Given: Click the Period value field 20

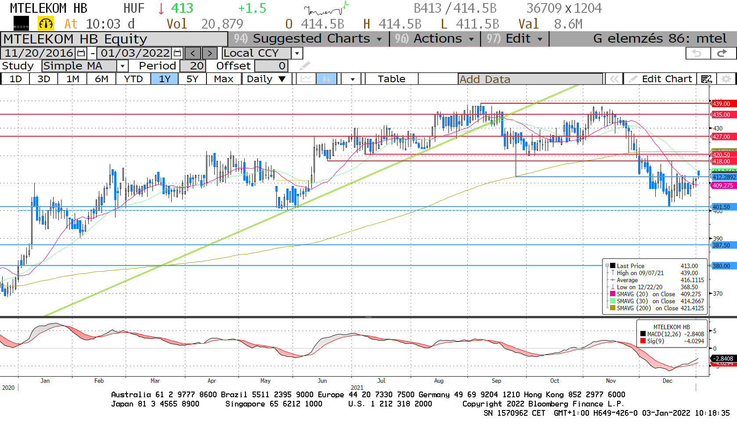Looking at the screenshot, I should click(192, 66).
